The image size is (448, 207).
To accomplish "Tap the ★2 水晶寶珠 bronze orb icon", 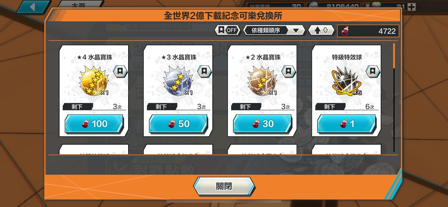I will pos(262,81).
